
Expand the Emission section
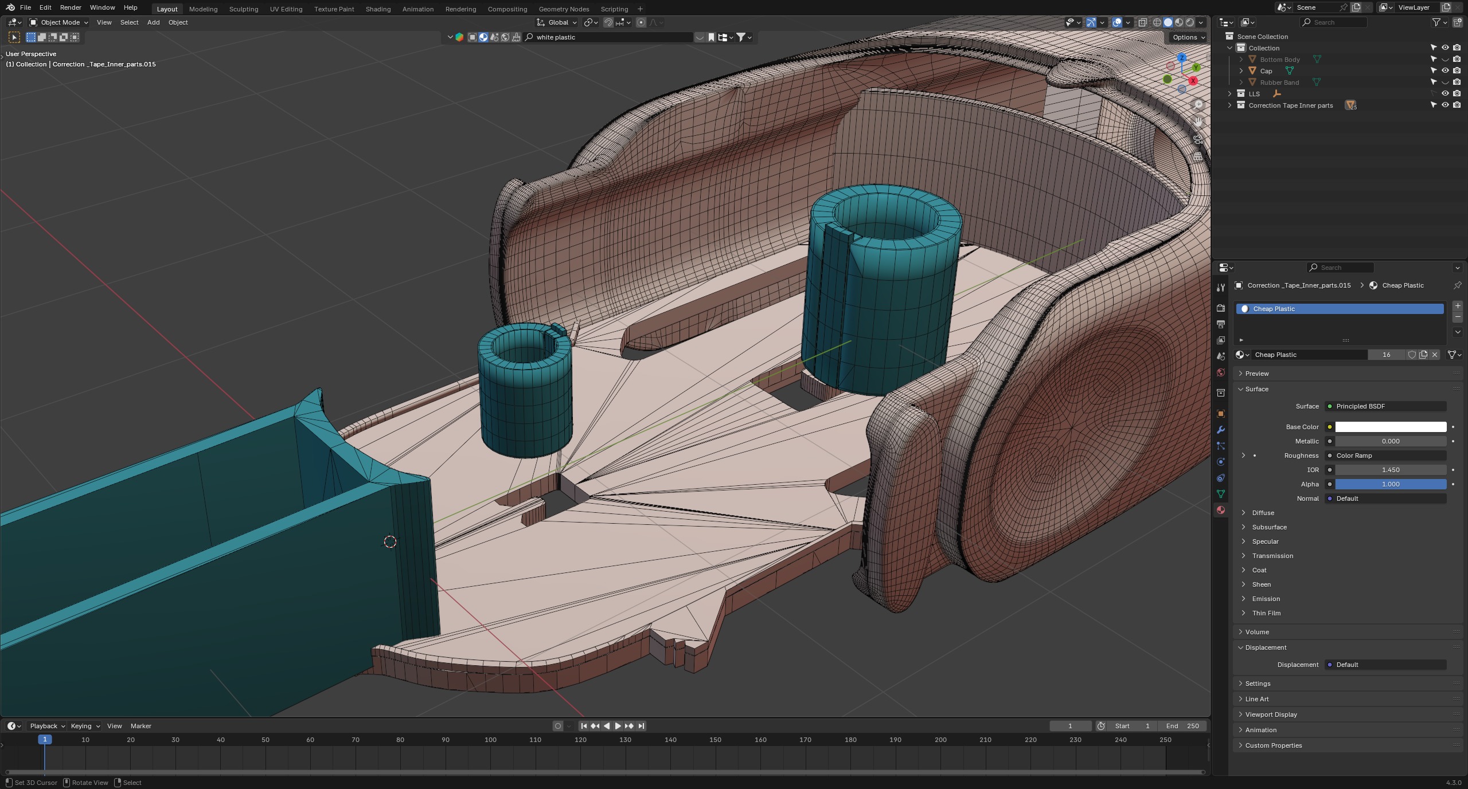(1266, 599)
